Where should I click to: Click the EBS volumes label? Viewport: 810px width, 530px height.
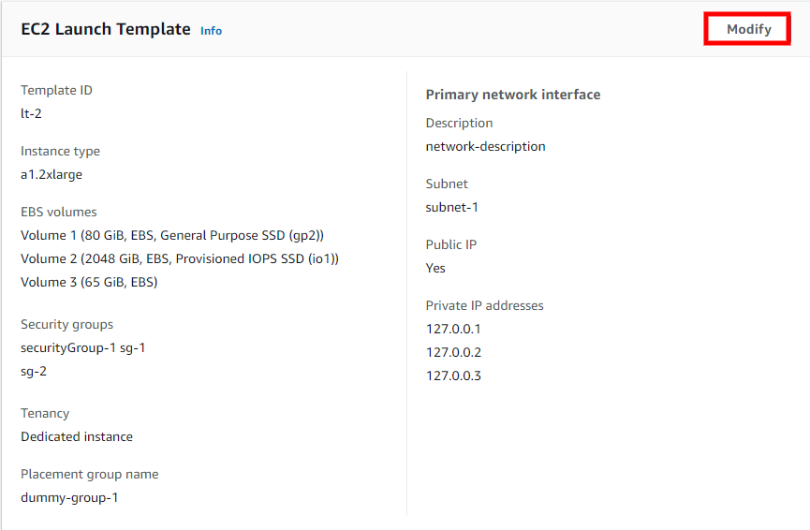coord(58,212)
